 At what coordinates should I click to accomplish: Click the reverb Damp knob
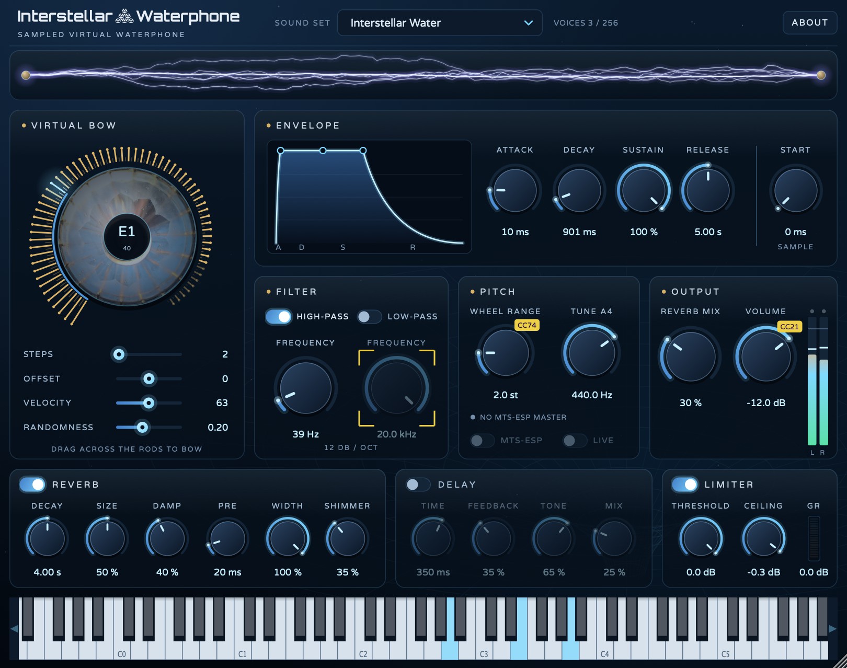pos(167,538)
